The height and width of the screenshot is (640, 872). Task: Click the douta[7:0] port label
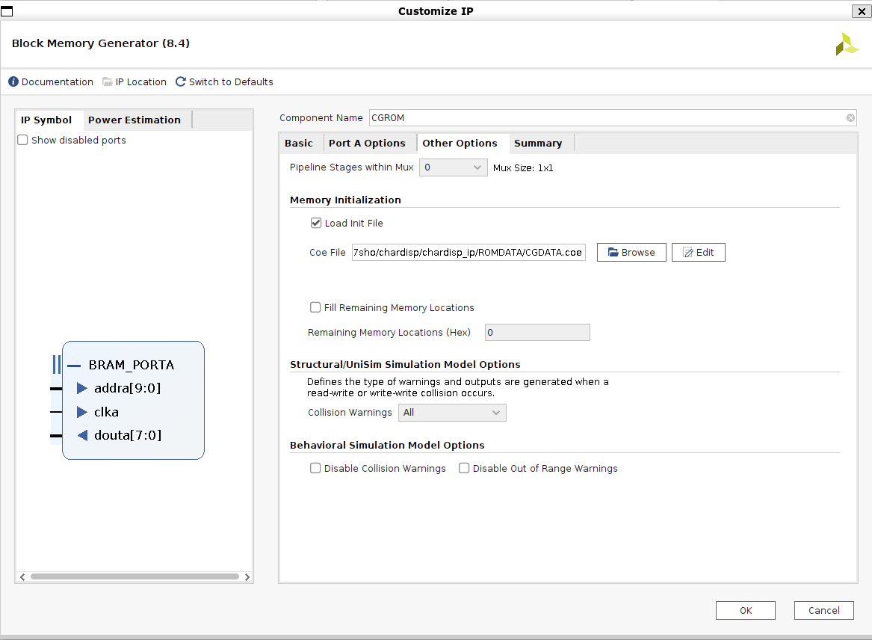[128, 435]
